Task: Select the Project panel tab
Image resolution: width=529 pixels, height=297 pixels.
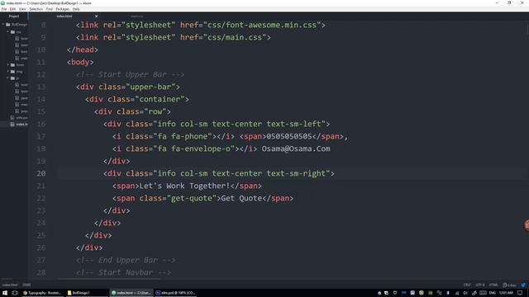Action: coord(14,16)
